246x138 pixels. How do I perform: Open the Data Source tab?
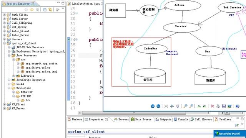(141, 119)
